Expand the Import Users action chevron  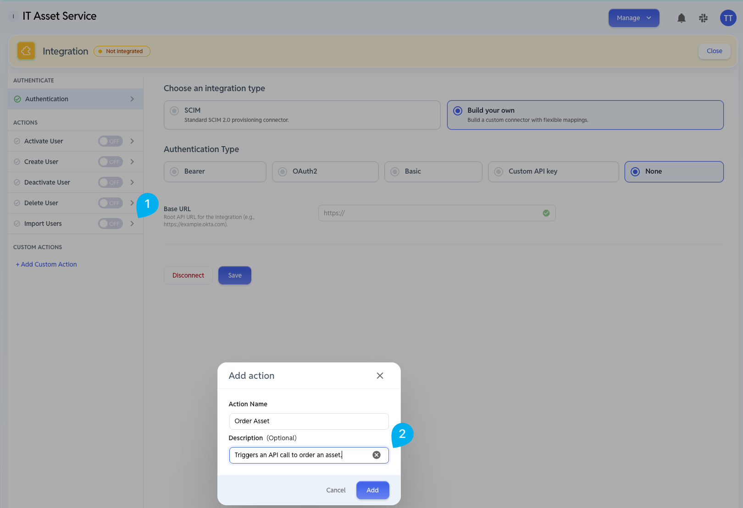click(132, 224)
